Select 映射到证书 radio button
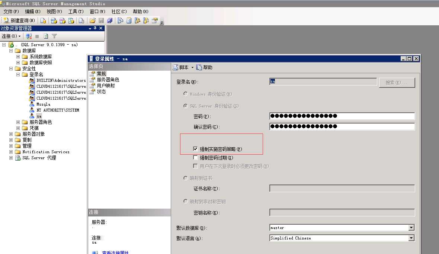This screenshot has height=254, width=439. pos(185,178)
